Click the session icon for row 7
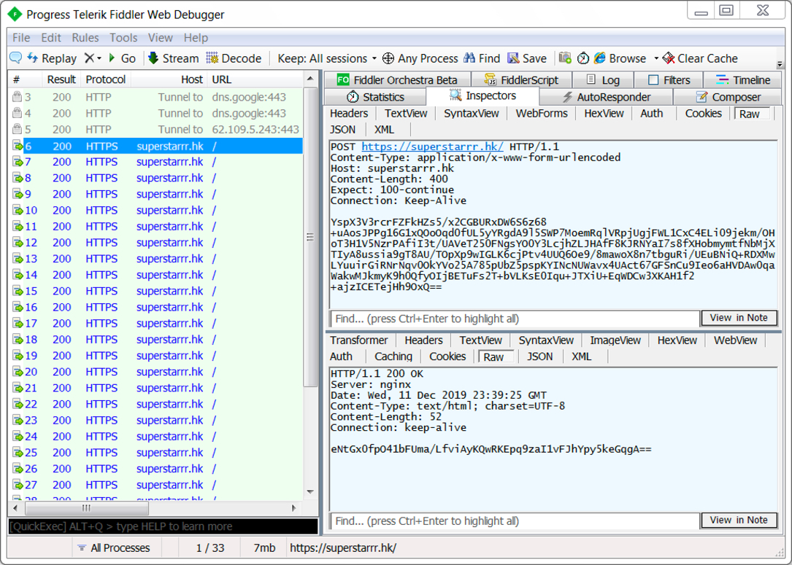This screenshot has height=565, width=792. 18,162
